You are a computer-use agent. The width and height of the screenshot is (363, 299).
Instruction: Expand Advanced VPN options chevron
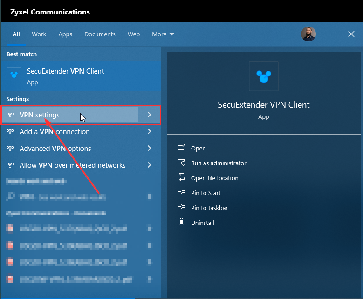(x=149, y=149)
